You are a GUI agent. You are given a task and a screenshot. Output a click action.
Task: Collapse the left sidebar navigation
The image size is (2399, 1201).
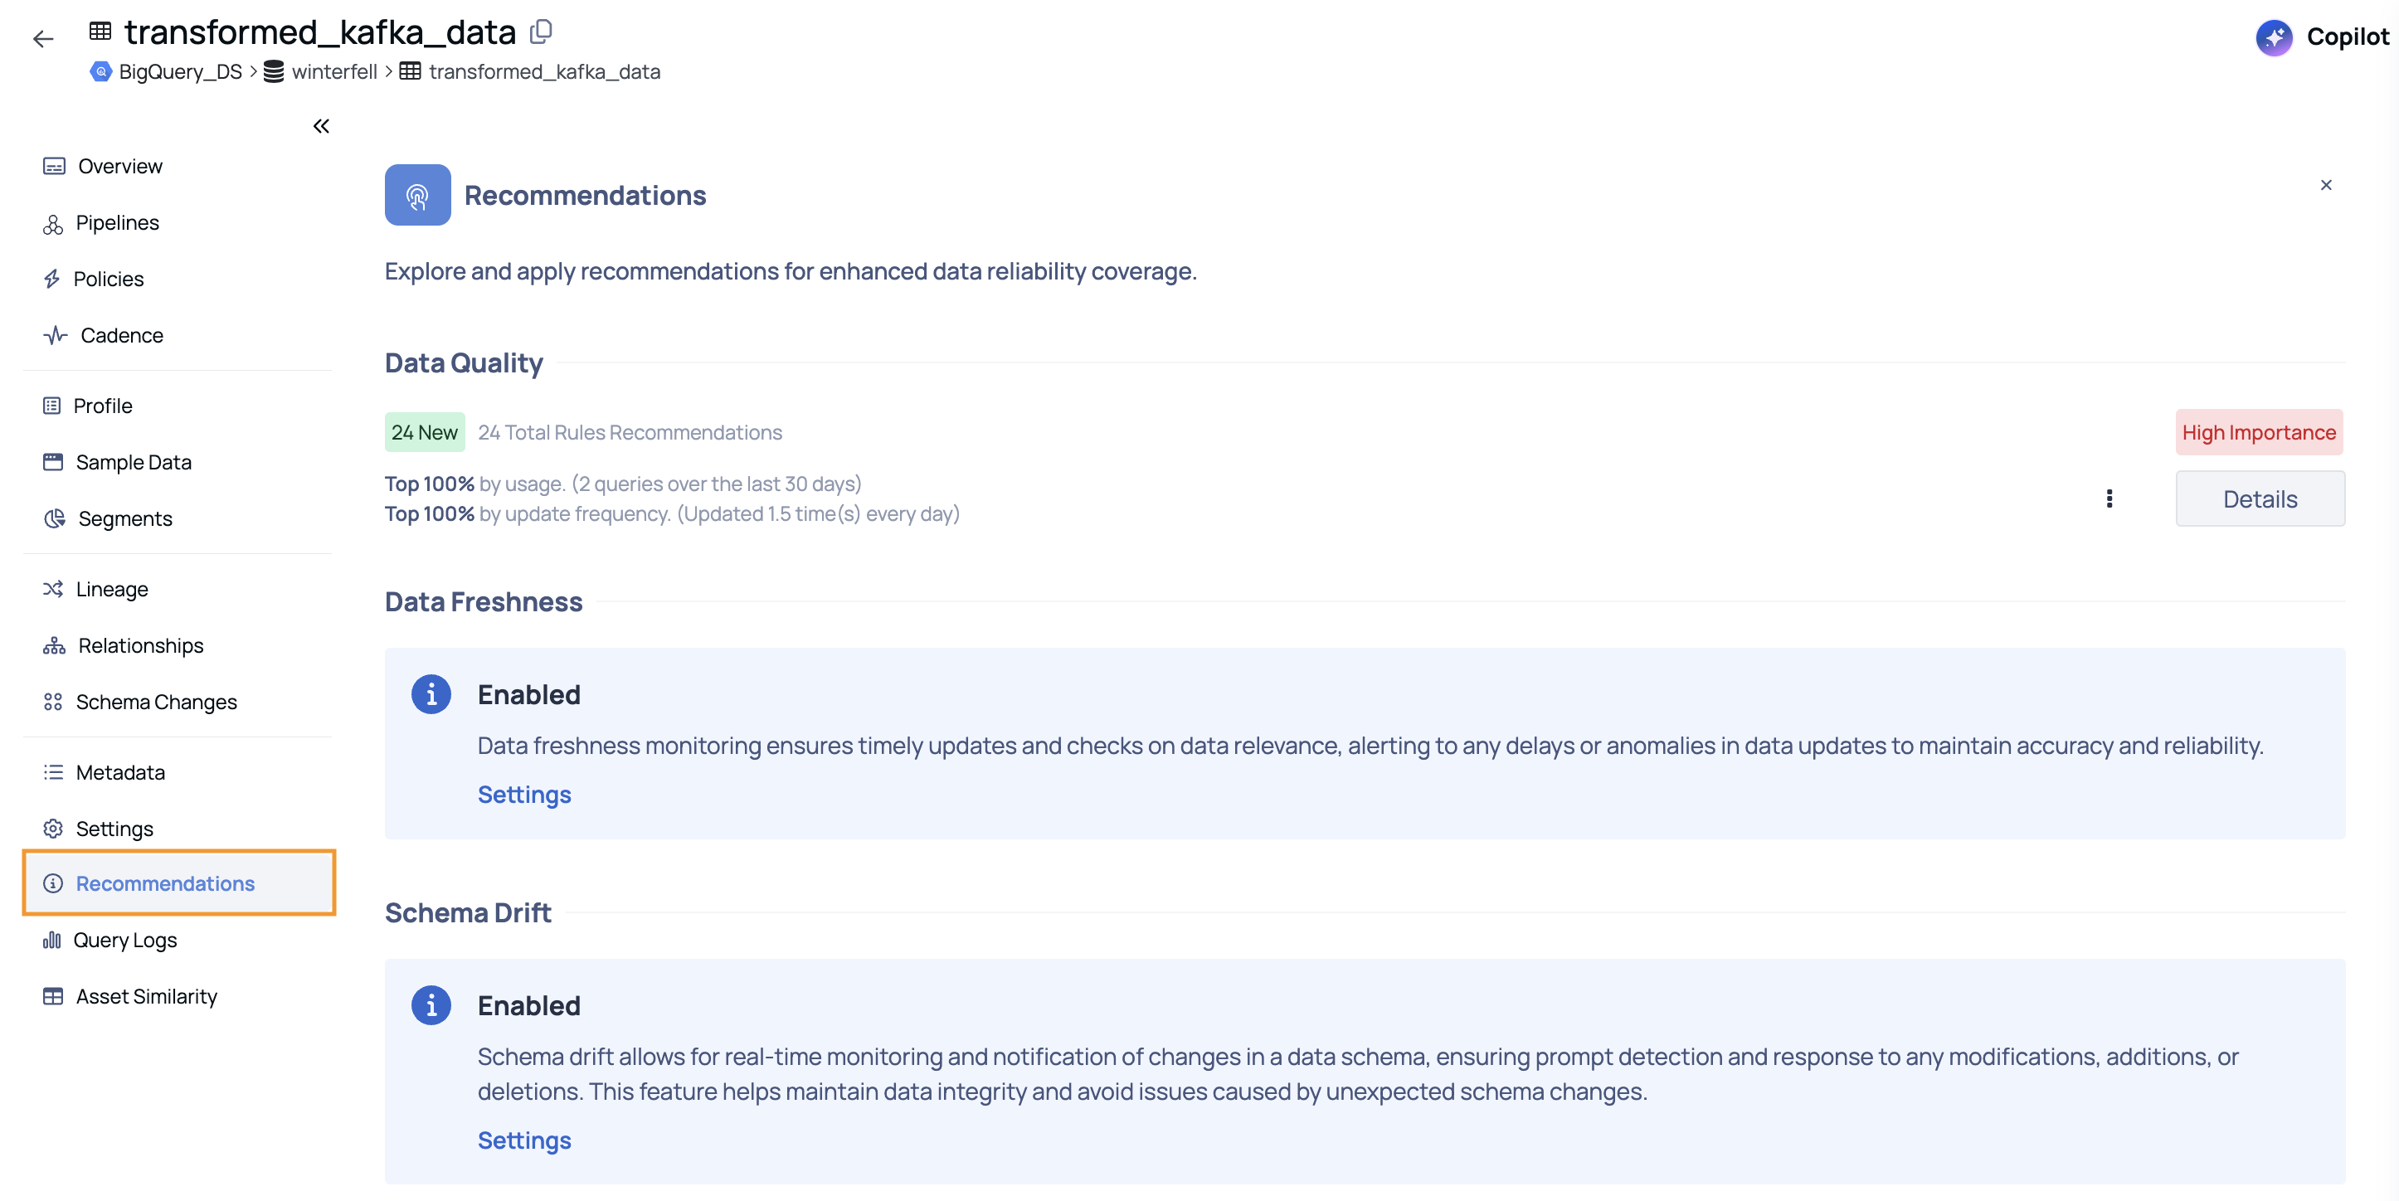321,126
